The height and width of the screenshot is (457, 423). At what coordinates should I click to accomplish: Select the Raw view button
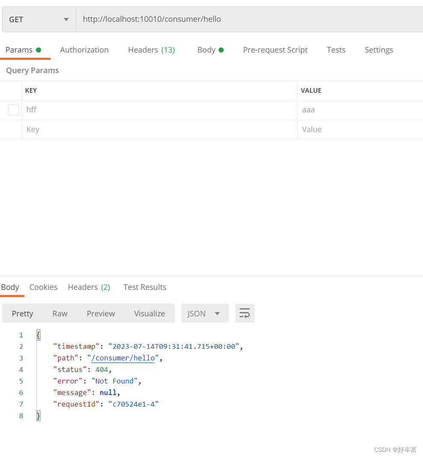tap(60, 313)
